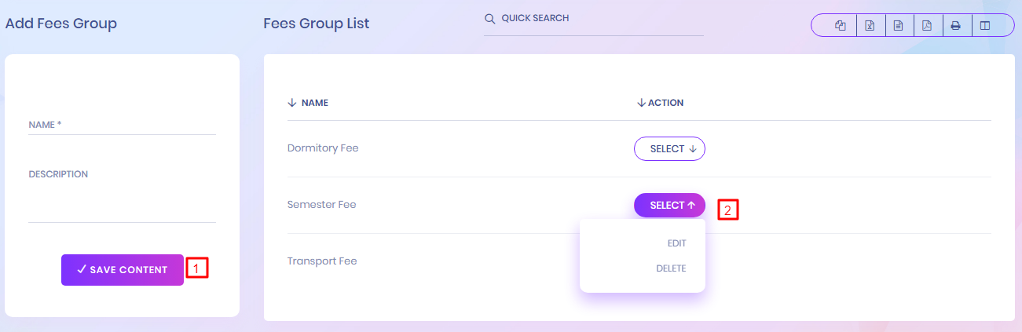Viewport: 1022px width, 332px height.
Task: Export the list as PDF
Action: coord(927,26)
